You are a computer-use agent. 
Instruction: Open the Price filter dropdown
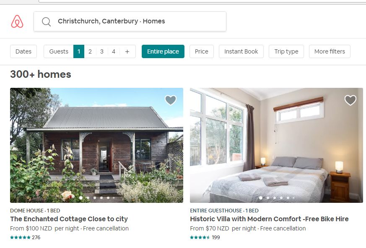201,51
